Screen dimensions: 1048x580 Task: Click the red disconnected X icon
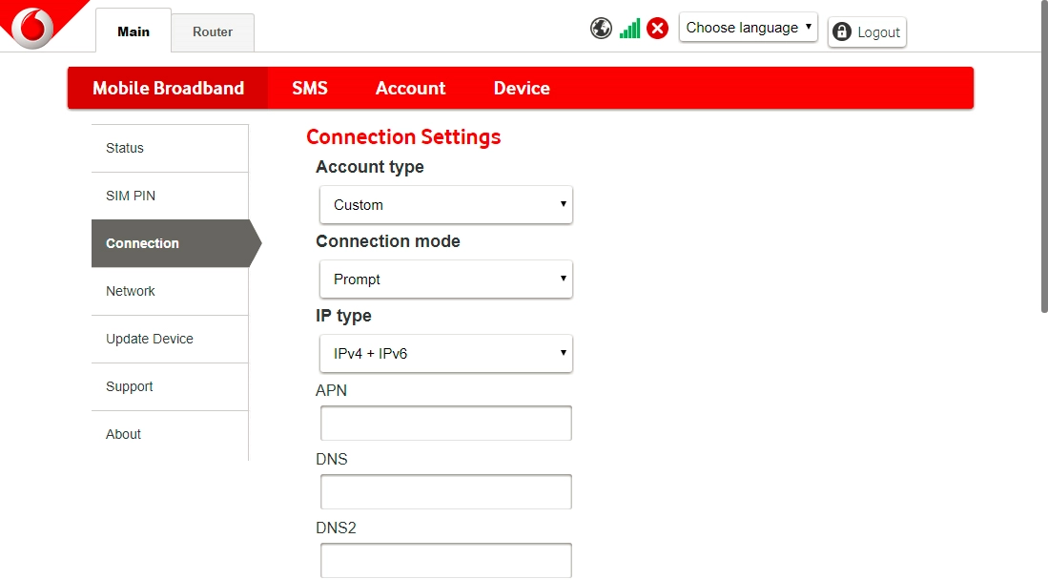(657, 29)
